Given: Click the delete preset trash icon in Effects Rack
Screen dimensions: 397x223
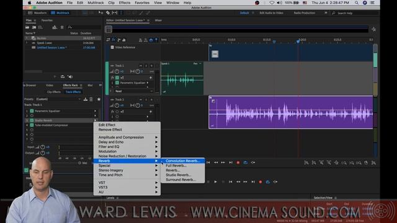Looking at the screenshot, I should [x=91, y=99].
